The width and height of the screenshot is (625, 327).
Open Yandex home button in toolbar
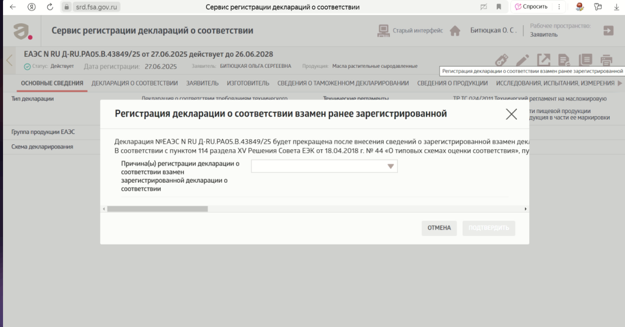(x=32, y=7)
